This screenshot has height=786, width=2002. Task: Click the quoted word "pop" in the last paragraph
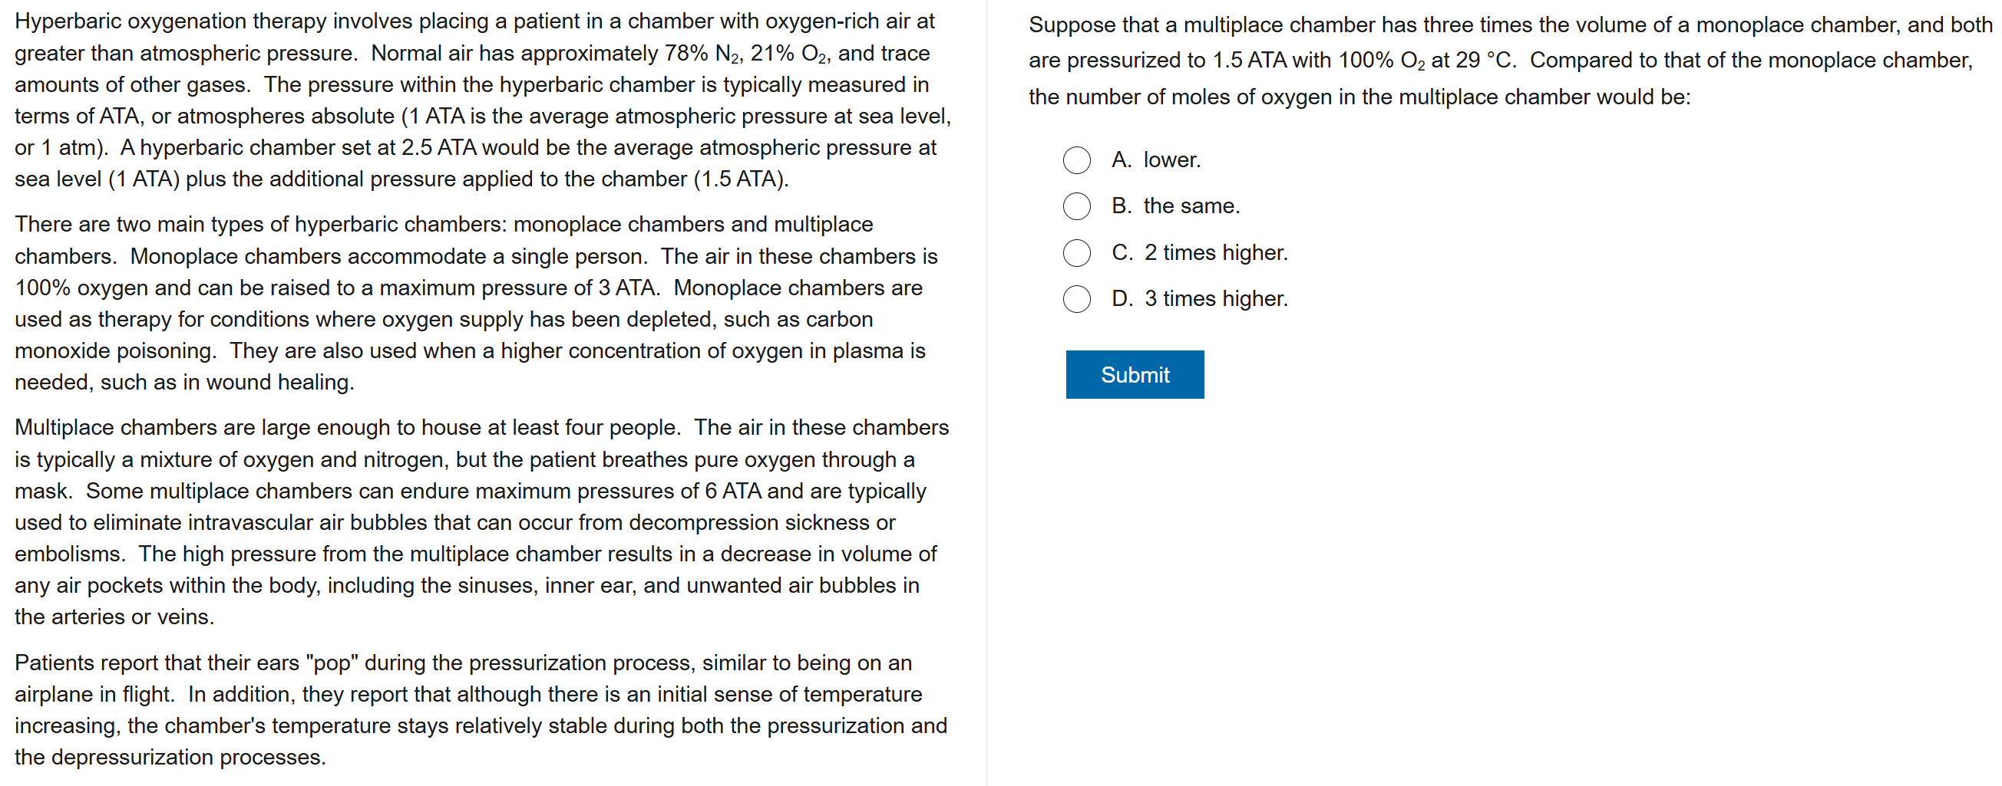pos(332,663)
